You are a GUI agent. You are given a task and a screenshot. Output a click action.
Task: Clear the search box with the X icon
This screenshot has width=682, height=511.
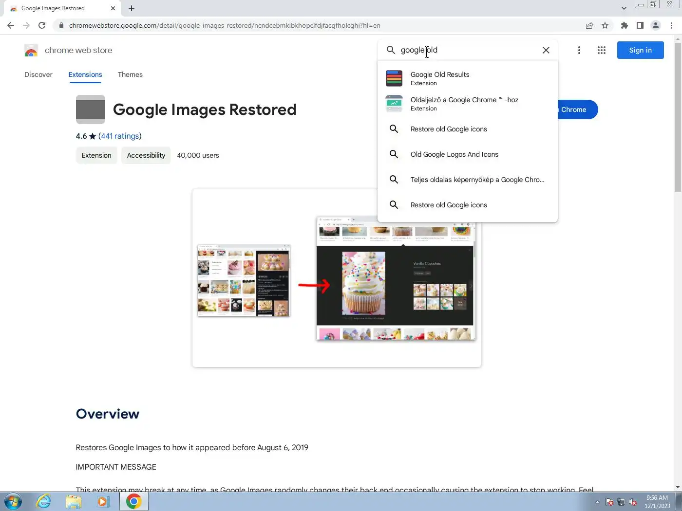tap(546, 50)
